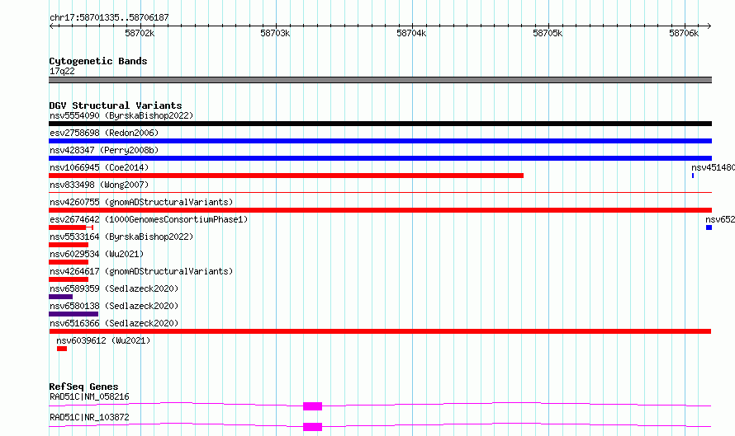Click the RefSeq Genes track title
The height and width of the screenshot is (436, 735).
tap(83, 387)
